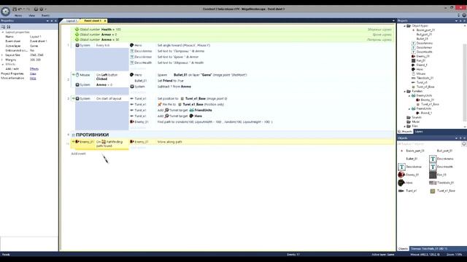Open the Properties panel dropdown arrow
This screenshot has width=467, height=262.
[x=47, y=21]
